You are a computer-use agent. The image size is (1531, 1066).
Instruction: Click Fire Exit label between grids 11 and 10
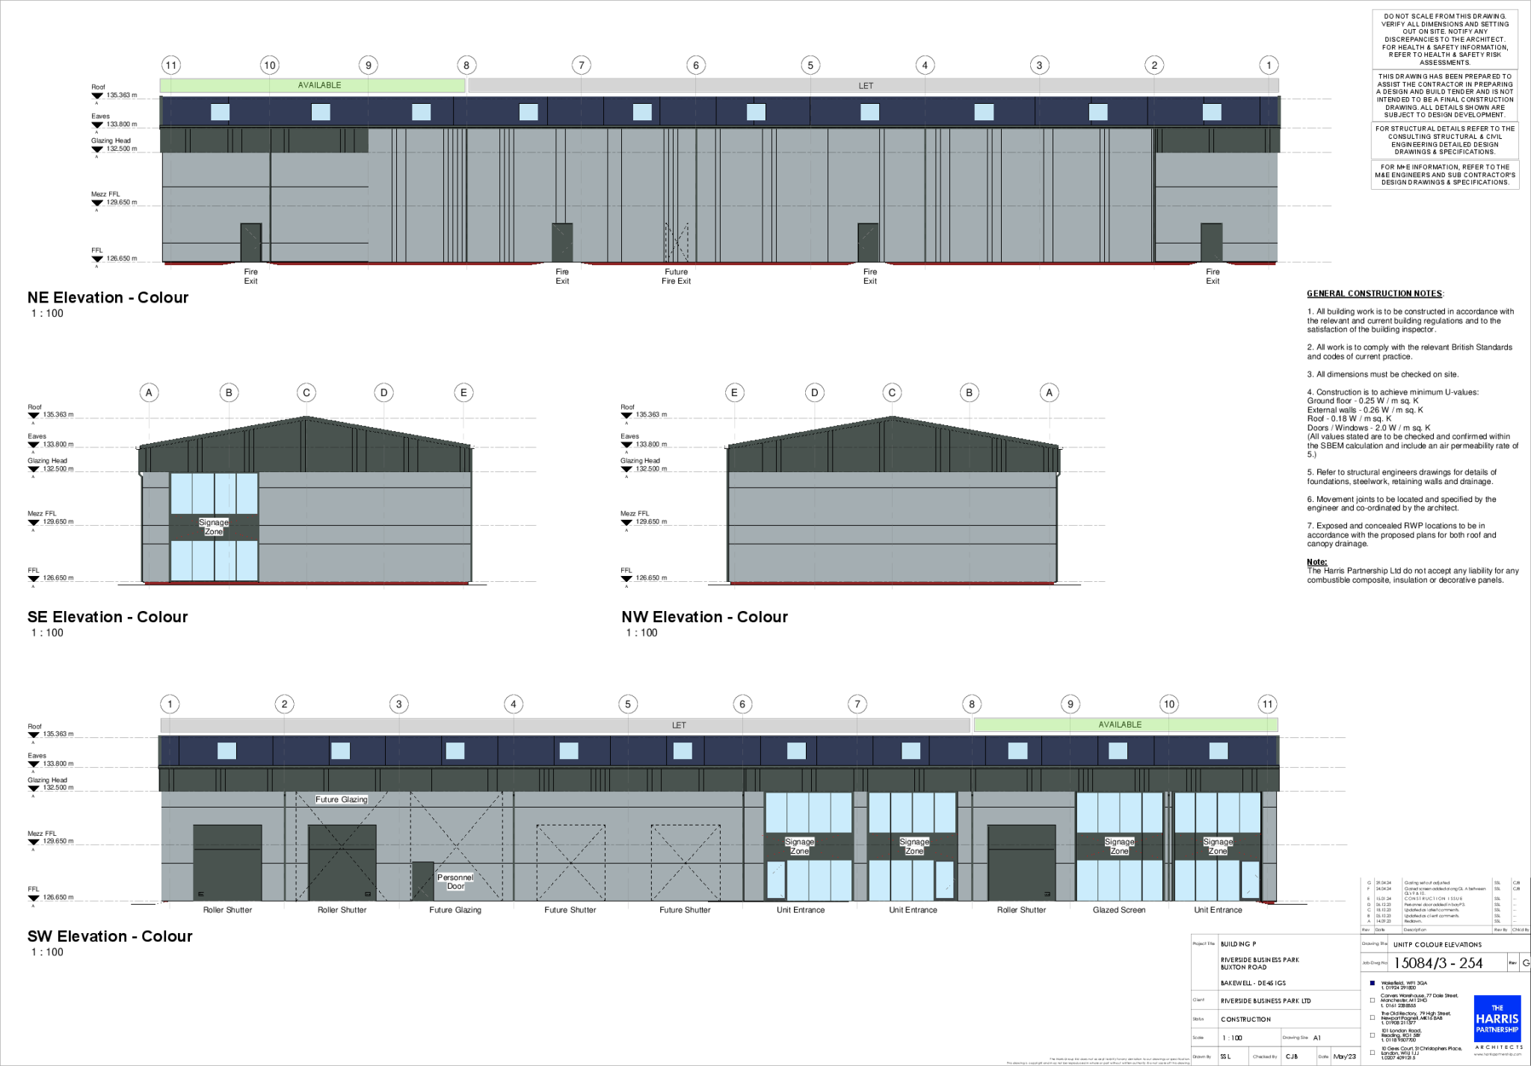click(x=250, y=276)
